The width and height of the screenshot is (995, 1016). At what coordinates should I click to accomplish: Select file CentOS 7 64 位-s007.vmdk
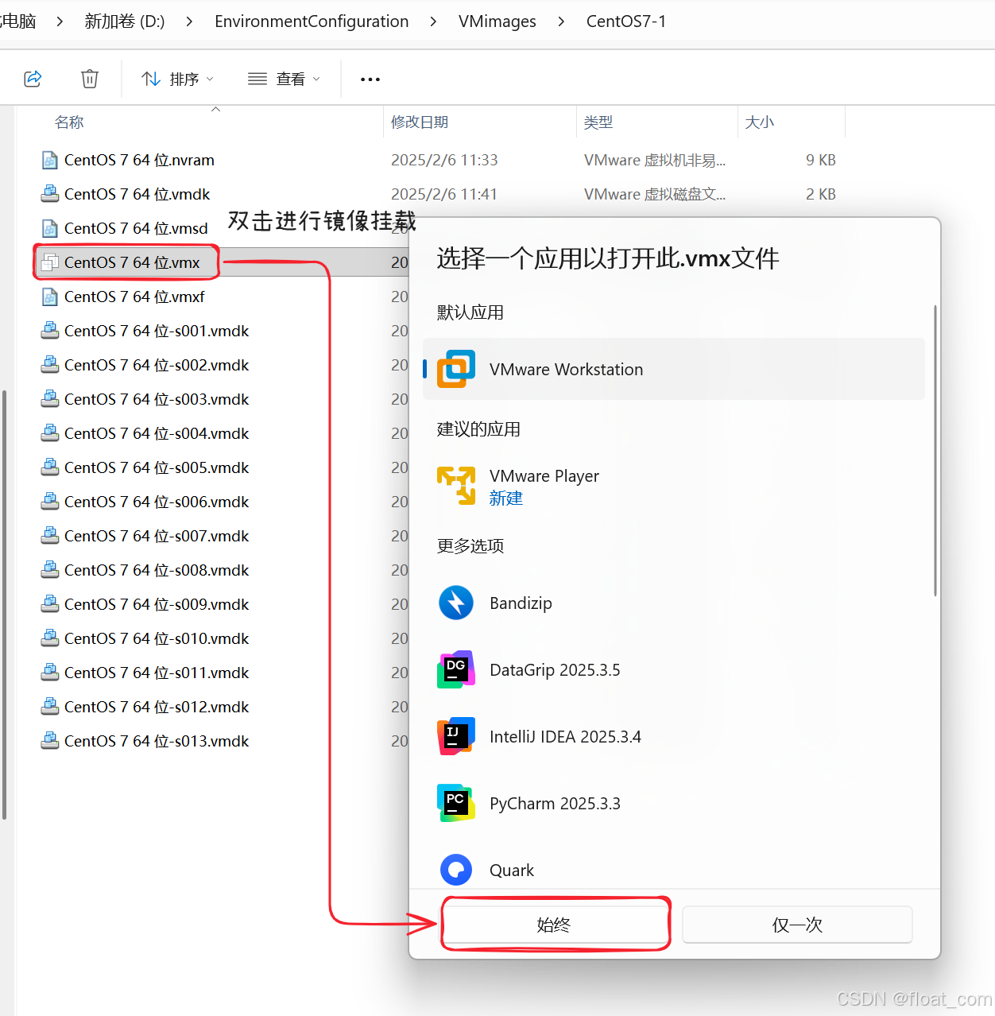[x=157, y=536]
